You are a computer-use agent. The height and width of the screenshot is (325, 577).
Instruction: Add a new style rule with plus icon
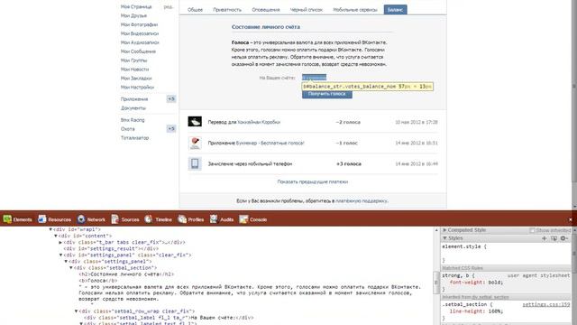click(545, 238)
